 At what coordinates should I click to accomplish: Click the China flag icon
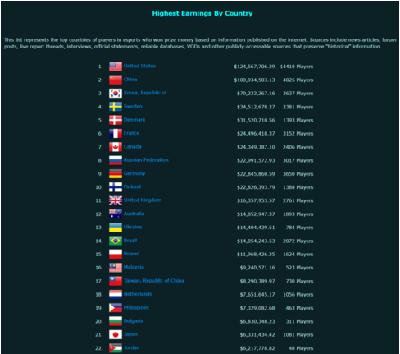116,80
